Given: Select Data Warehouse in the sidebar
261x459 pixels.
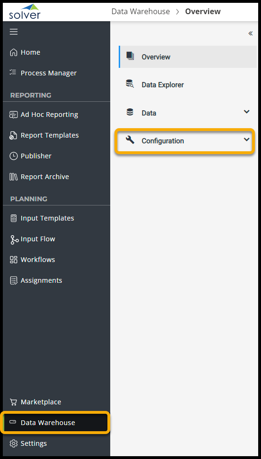Looking at the screenshot, I should click(x=56, y=423).
